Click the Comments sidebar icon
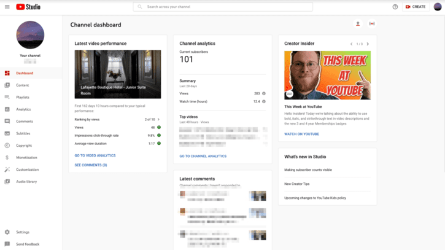 (7, 121)
